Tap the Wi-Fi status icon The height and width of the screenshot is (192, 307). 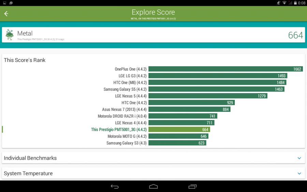[x=284, y=3]
